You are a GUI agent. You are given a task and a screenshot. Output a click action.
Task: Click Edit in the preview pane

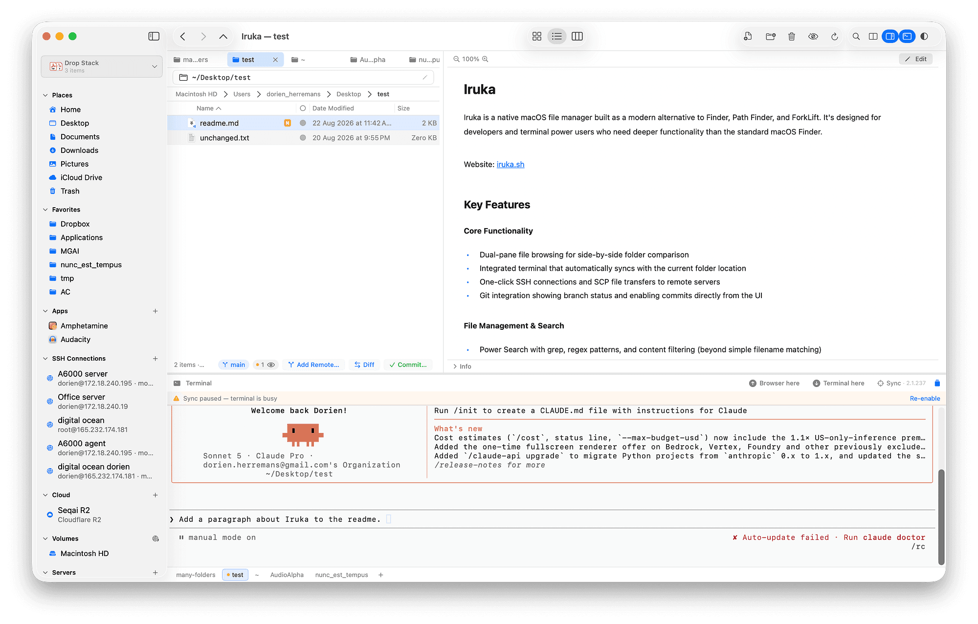pyautogui.click(x=915, y=59)
